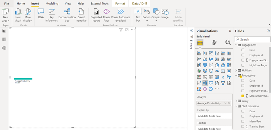The image size is (271, 130).
Task: Insert Key influencers visual from ribbon
Action: (52, 15)
